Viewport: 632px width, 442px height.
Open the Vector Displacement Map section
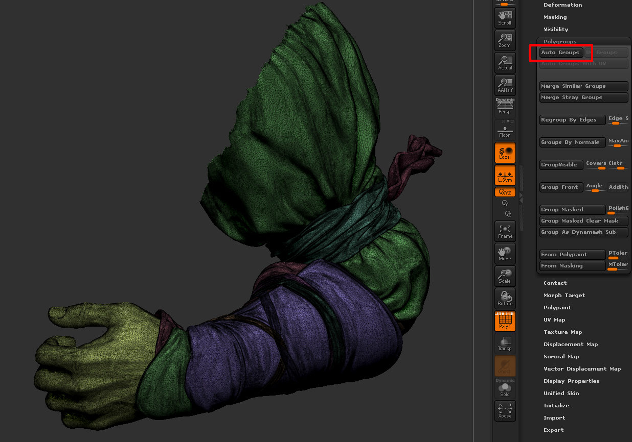[582, 369]
